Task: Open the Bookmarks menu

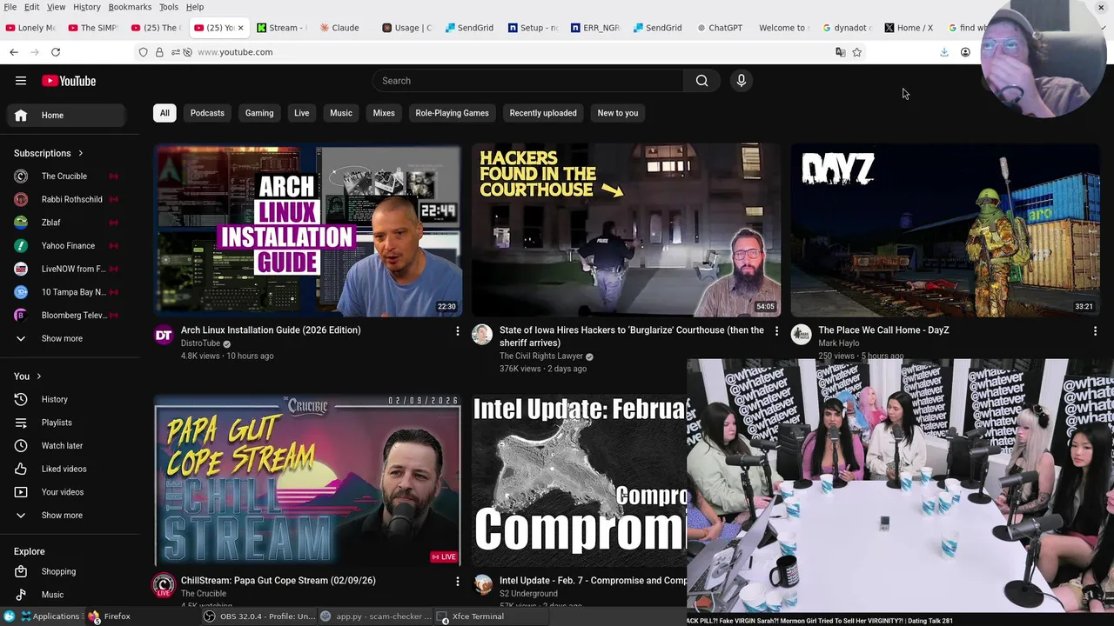Action: coord(130,7)
